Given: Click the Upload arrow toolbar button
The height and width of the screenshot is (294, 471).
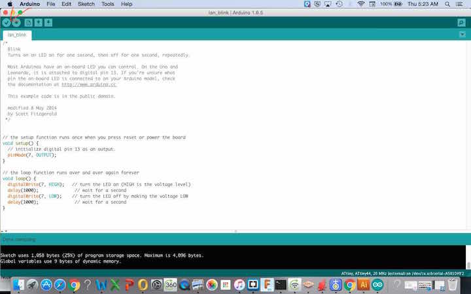Looking at the screenshot, I should click(x=16, y=22).
